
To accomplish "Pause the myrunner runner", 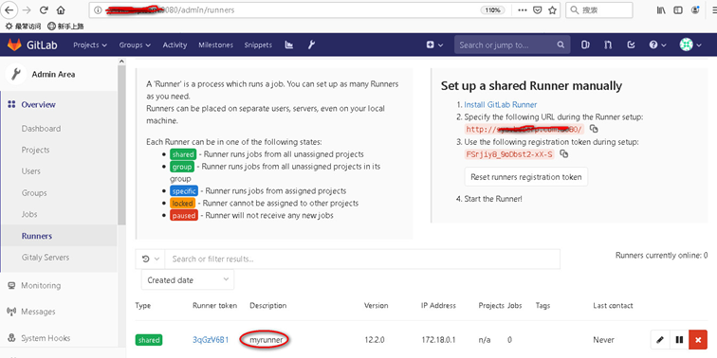I will (679, 340).
